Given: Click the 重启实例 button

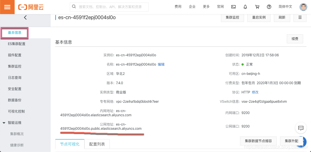Looking at the screenshot, I should (259, 17).
